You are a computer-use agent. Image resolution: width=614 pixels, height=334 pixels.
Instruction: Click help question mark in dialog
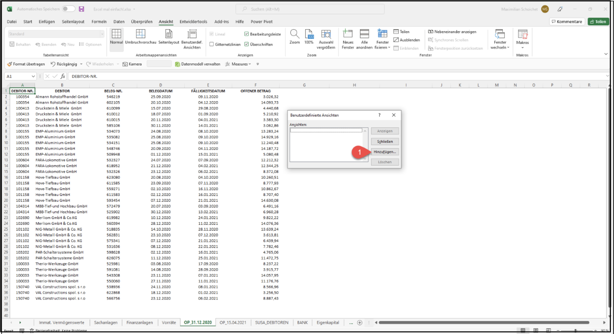(x=379, y=115)
